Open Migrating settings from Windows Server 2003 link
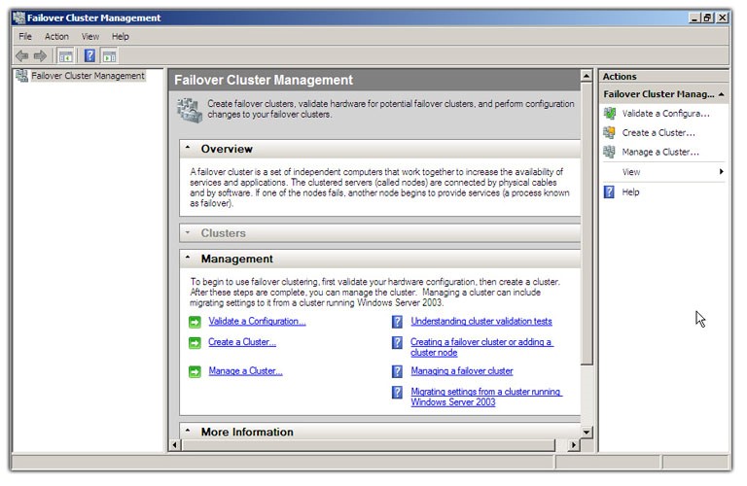Screen dimensions: 747x486 (x=486, y=397)
